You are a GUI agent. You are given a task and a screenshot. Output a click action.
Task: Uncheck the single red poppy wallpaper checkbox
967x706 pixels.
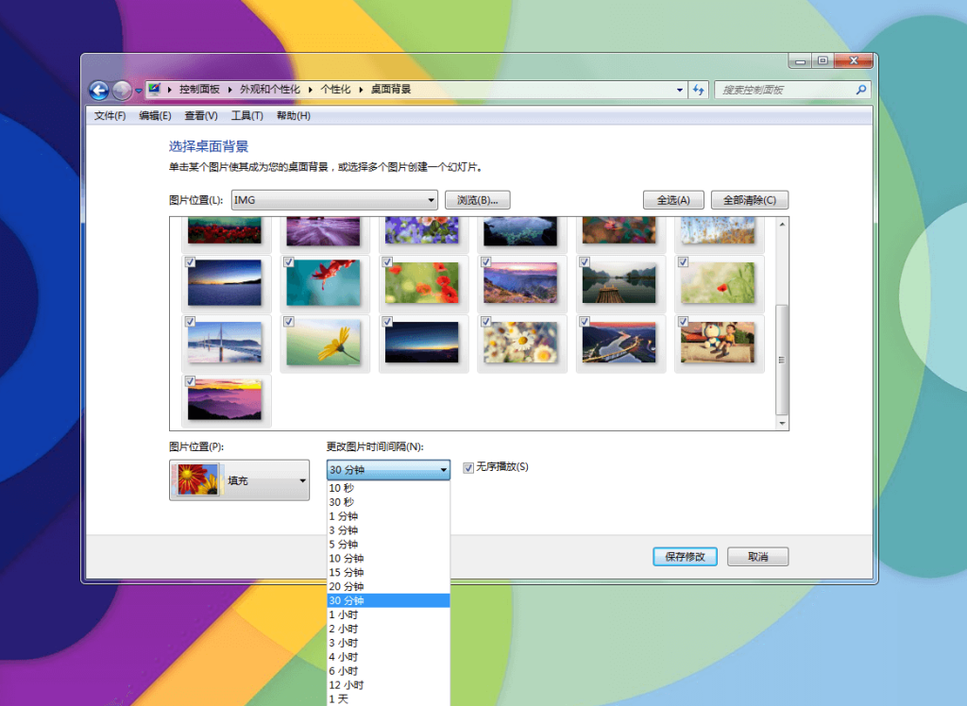[x=684, y=262]
